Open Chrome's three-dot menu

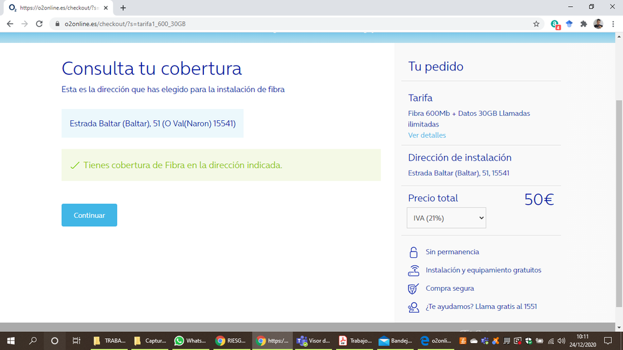[x=613, y=24]
